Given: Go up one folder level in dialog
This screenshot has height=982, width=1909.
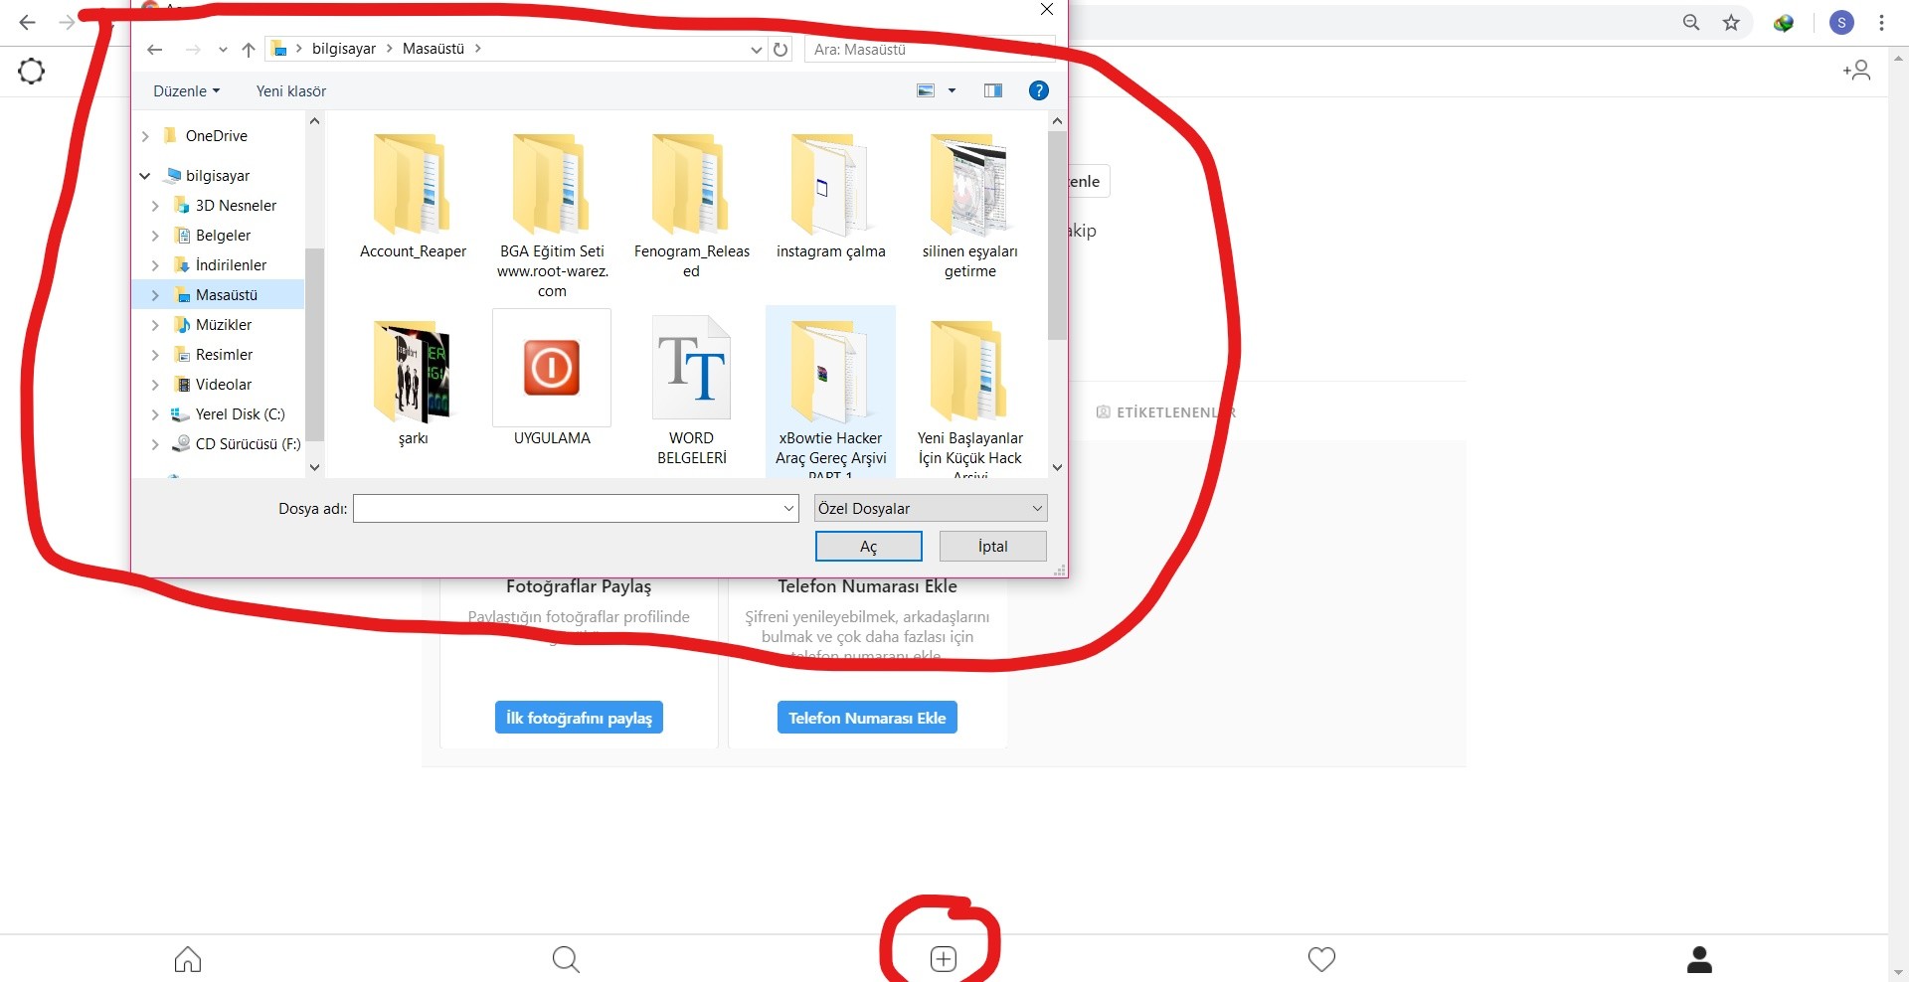Looking at the screenshot, I should [249, 49].
